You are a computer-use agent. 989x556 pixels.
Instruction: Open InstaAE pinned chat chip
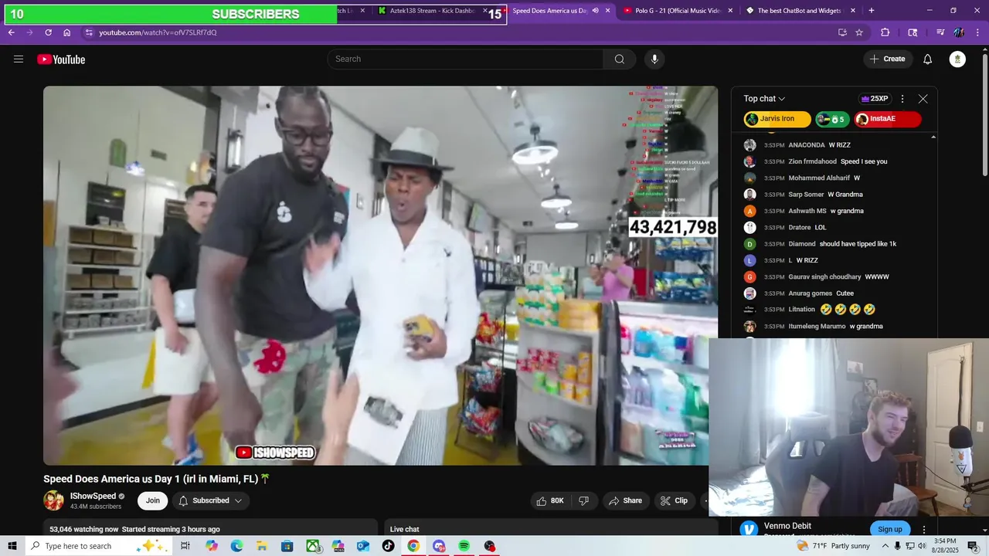click(888, 119)
